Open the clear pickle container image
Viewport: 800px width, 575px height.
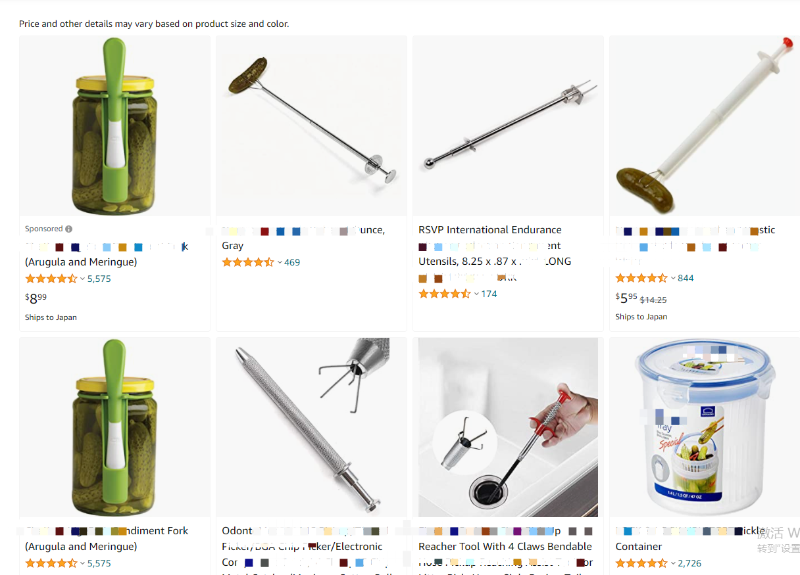(x=704, y=428)
